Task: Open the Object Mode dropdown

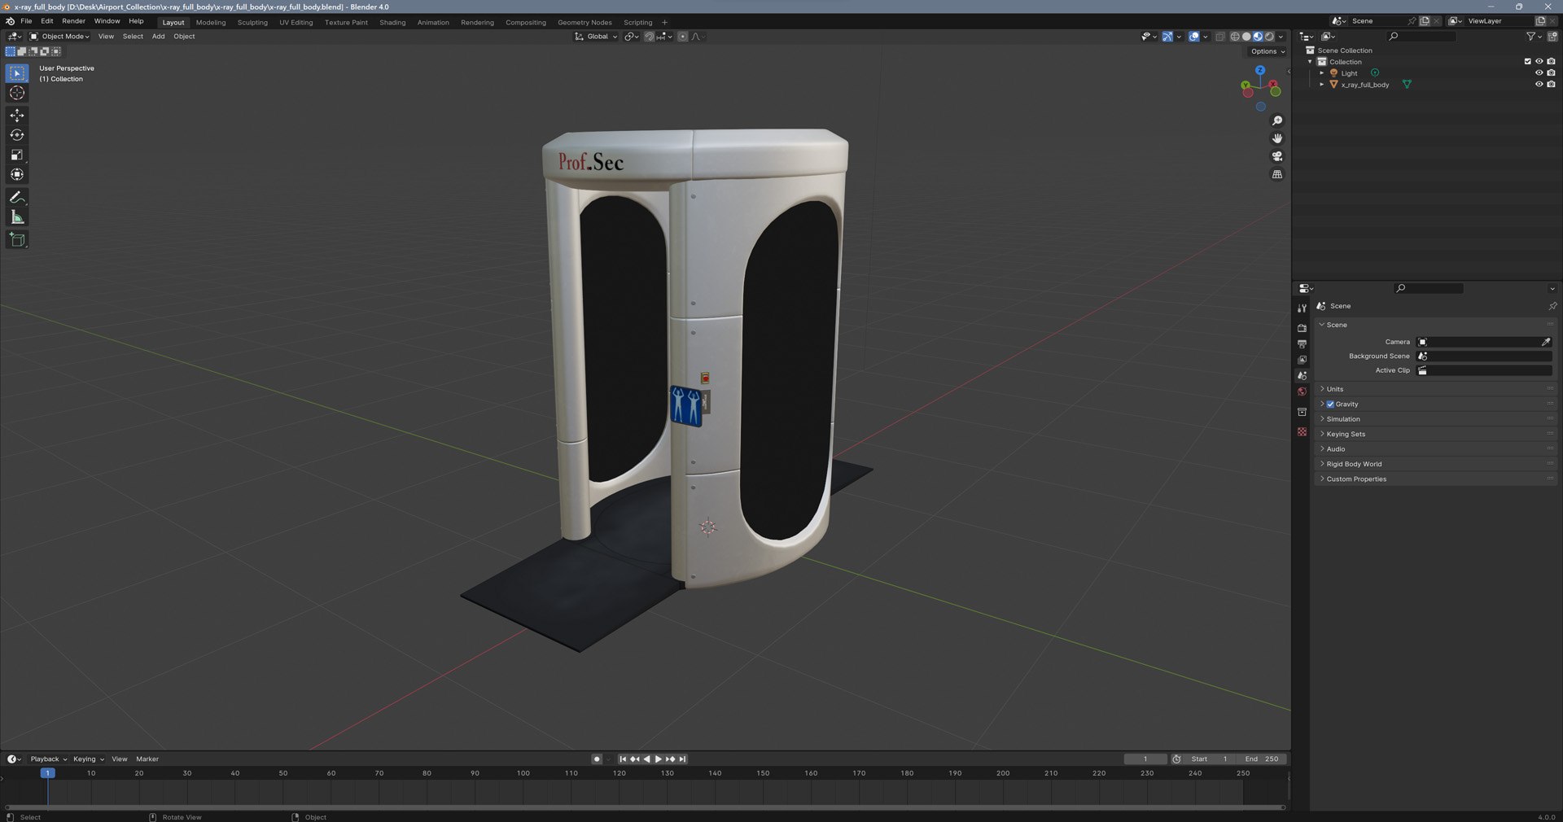Action: point(59,37)
